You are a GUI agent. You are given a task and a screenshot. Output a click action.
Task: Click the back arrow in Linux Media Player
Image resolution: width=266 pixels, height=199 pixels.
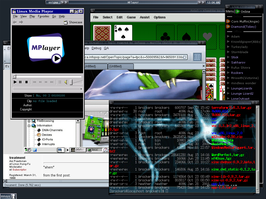tap(15, 22)
